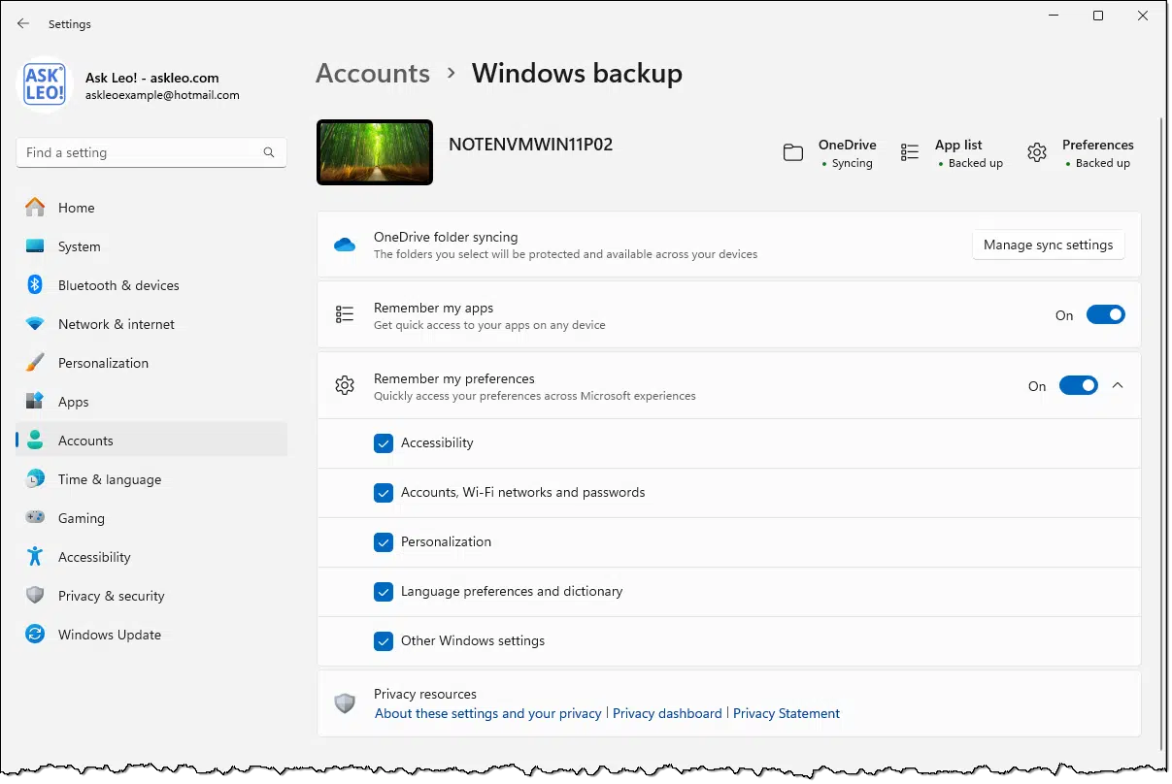Turn off Remember my preferences toggle

tap(1078, 385)
